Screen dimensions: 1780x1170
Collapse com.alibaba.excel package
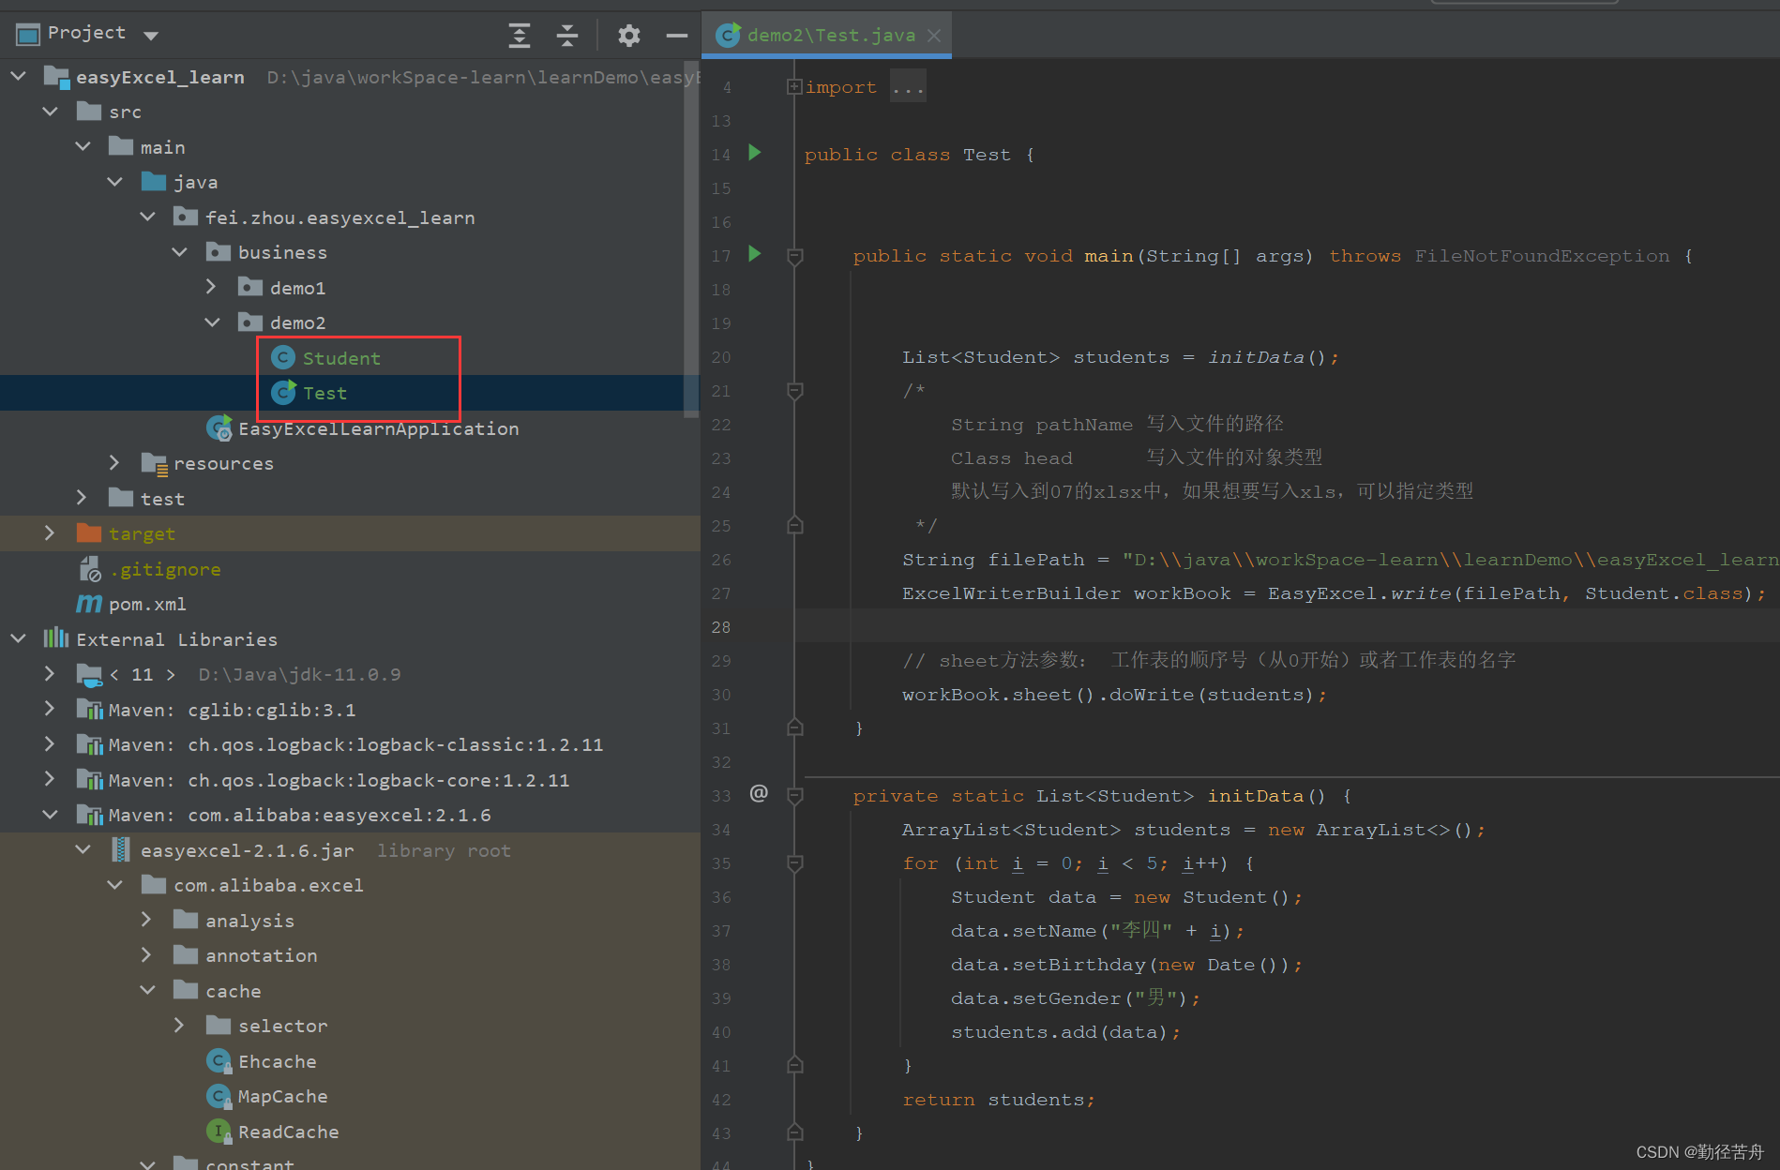click(115, 884)
